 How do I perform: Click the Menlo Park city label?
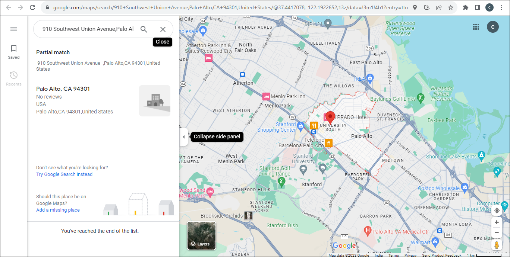coord(277,106)
